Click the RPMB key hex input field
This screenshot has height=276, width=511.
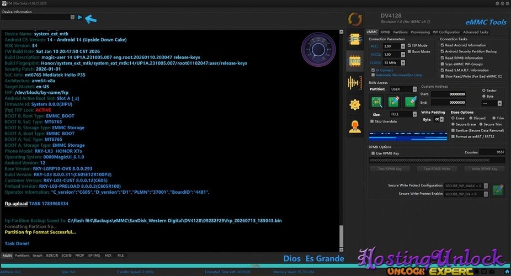(437, 160)
